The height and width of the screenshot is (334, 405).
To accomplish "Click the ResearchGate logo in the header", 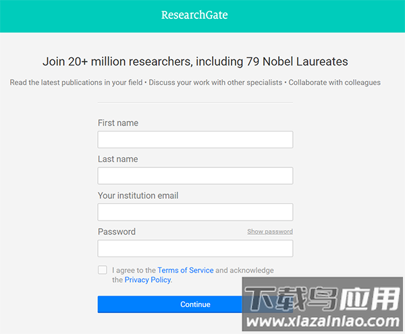I will [194, 15].
